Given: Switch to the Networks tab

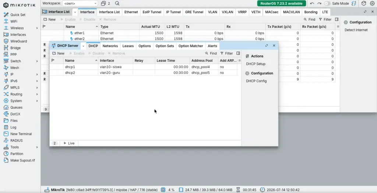Looking at the screenshot, I should [x=110, y=46].
